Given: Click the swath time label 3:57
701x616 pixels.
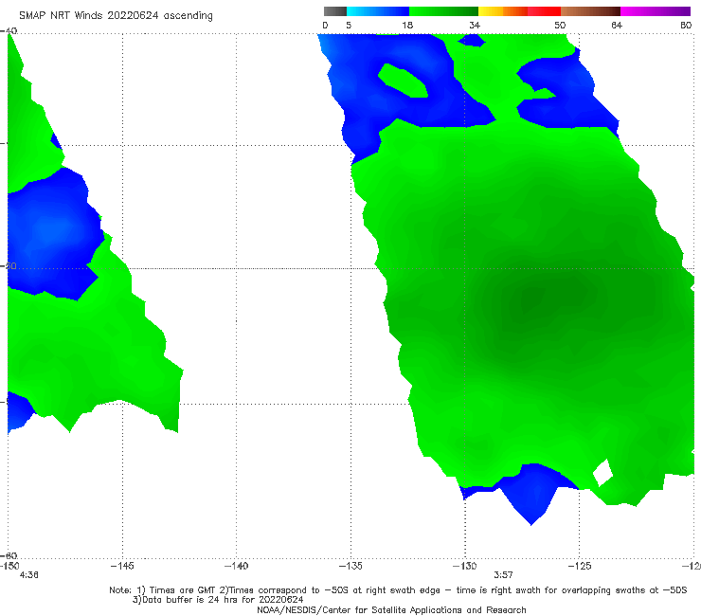Looking at the screenshot, I should (503, 575).
